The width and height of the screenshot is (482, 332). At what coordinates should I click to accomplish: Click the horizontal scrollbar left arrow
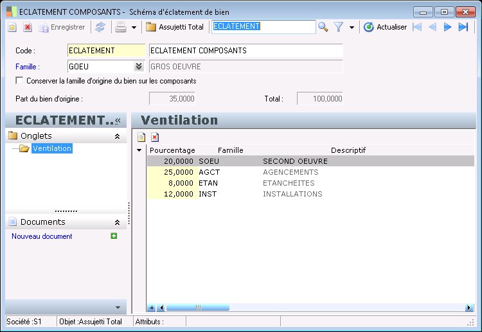tap(161, 308)
